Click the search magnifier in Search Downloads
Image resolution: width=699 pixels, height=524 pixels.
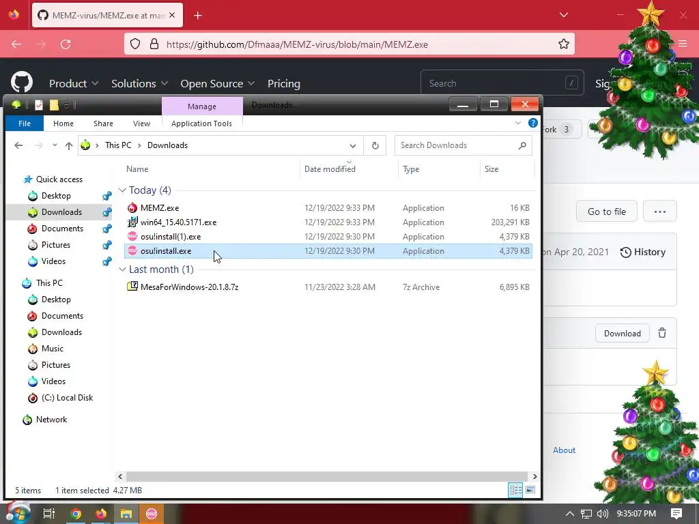click(522, 145)
